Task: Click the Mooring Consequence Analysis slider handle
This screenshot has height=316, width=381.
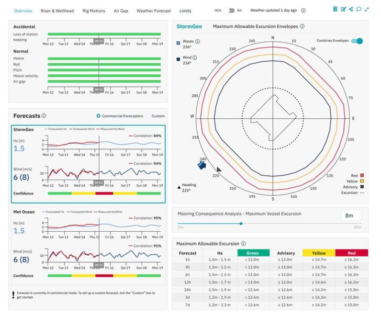Action: point(241,224)
